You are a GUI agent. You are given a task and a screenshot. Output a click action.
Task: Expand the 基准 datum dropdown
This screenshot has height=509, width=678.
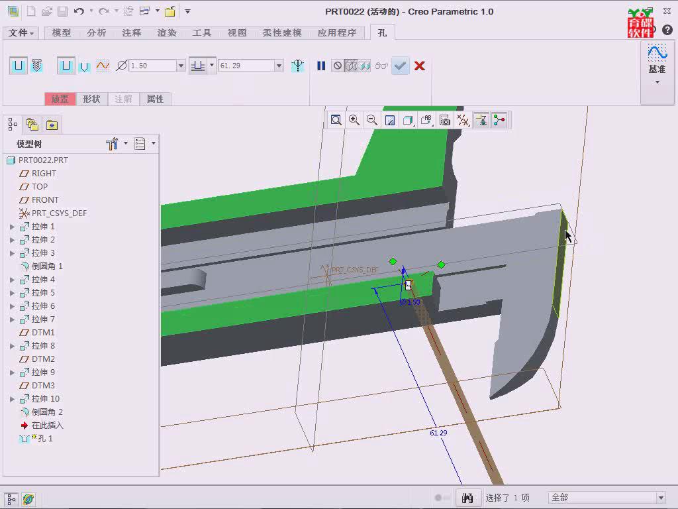(657, 82)
